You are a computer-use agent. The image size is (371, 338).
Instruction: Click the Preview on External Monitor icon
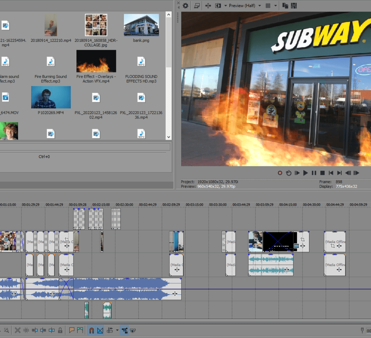197,5
